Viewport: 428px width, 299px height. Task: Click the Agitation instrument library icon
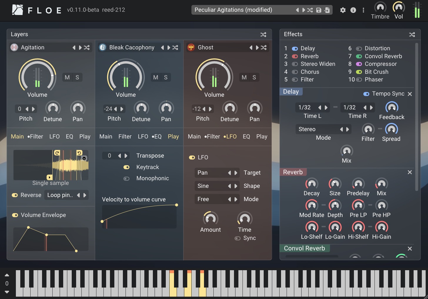14,47
